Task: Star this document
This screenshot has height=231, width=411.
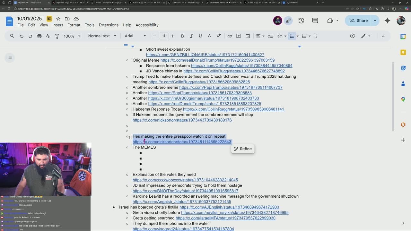Action: coord(58,19)
